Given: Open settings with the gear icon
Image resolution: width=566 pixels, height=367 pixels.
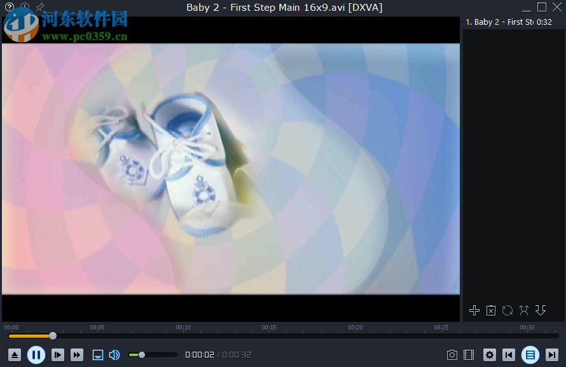Looking at the screenshot, I should (x=490, y=355).
